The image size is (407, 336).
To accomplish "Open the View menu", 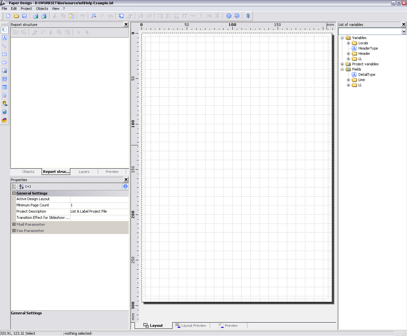I will [56, 9].
